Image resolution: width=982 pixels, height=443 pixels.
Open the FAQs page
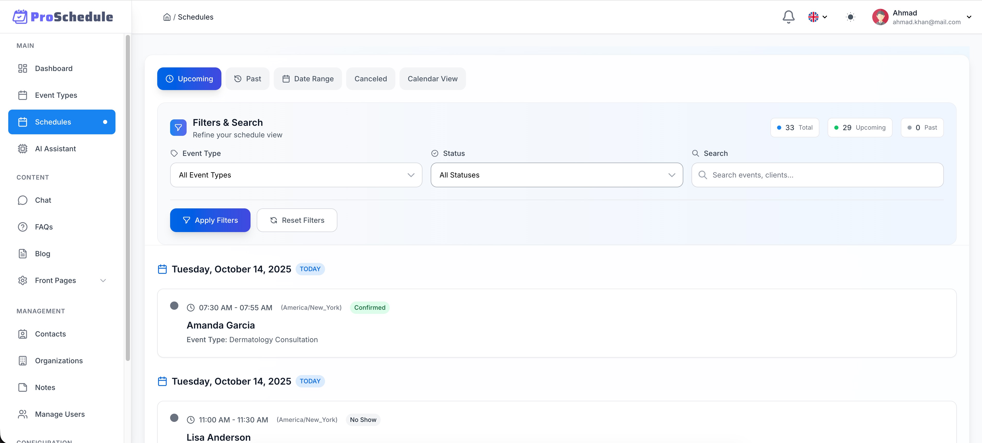pos(44,227)
